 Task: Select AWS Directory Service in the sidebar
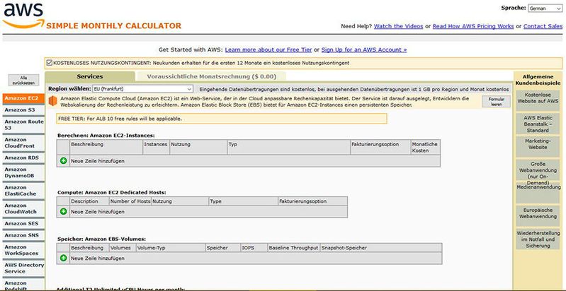[x=23, y=268]
